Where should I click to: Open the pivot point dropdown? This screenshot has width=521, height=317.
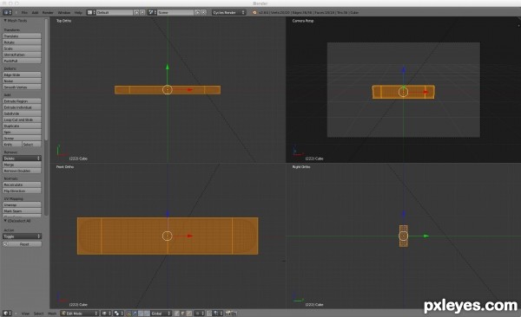(x=118, y=313)
